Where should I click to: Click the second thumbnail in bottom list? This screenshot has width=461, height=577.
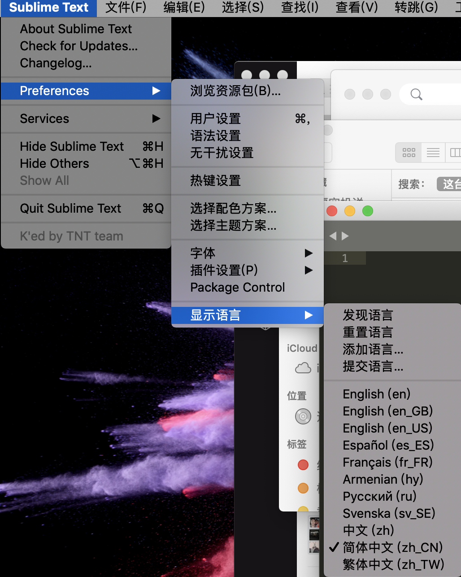(314, 535)
